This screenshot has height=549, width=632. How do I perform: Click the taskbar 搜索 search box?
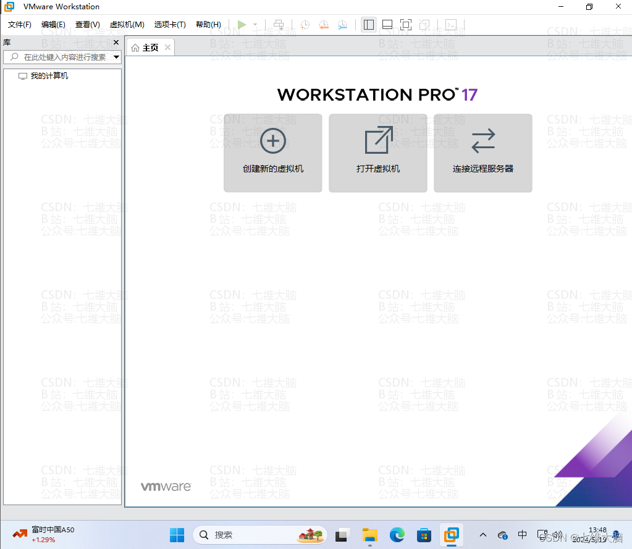260,535
